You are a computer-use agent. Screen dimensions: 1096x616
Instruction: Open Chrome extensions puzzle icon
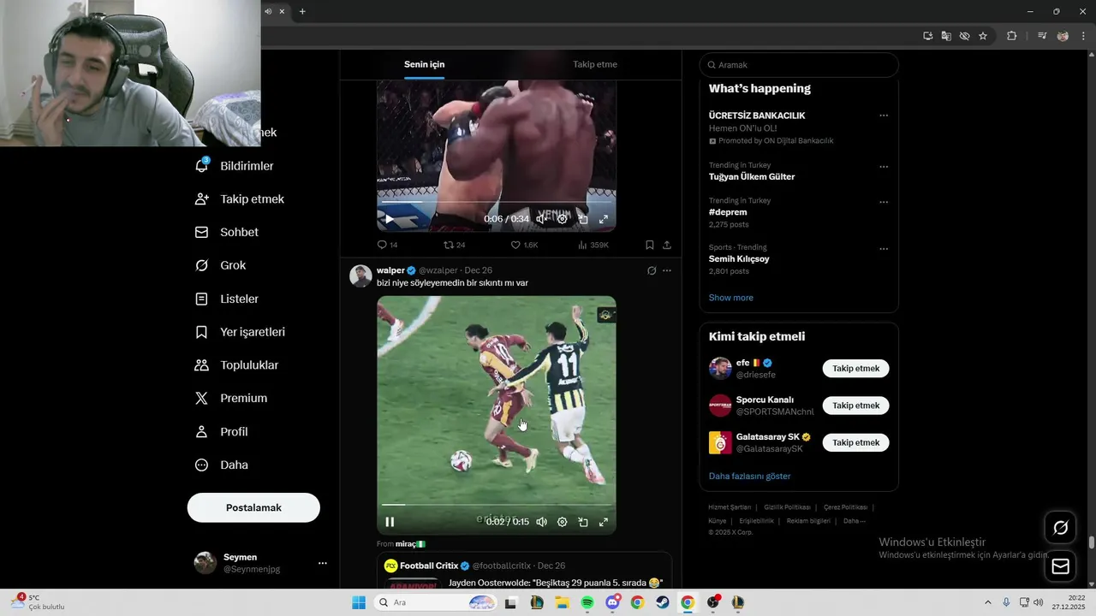tap(1012, 36)
